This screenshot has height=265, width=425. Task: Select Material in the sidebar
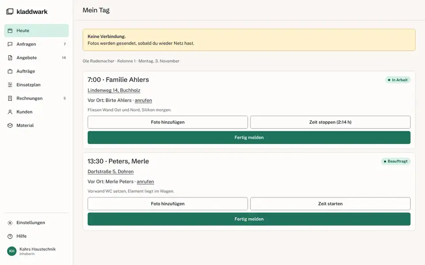[36, 125]
